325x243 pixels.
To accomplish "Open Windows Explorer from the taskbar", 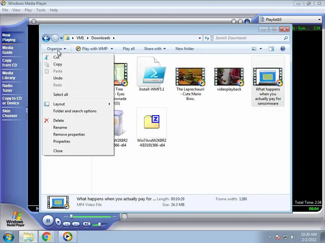I will [28, 237].
